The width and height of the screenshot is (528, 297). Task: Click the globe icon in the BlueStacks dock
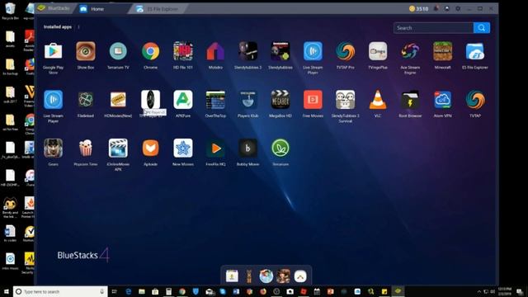click(x=266, y=276)
